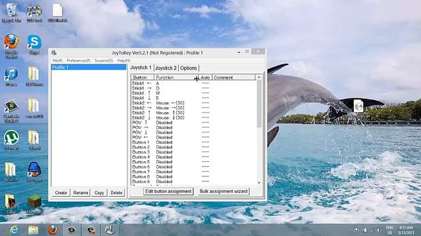The image size is (421, 236).
Task: Open the Preferences(P) menu
Action: tap(78, 61)
